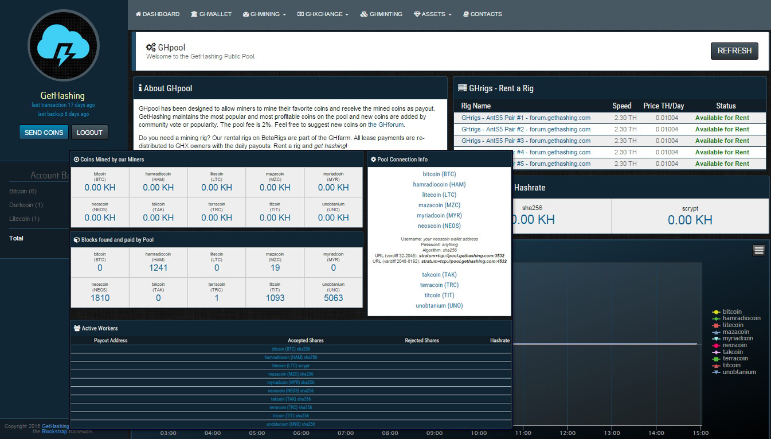This screenshot has width=771, height=439.
Task: Collapse neoscoin (NEOS) pool connection info
Action: point(439,226)
